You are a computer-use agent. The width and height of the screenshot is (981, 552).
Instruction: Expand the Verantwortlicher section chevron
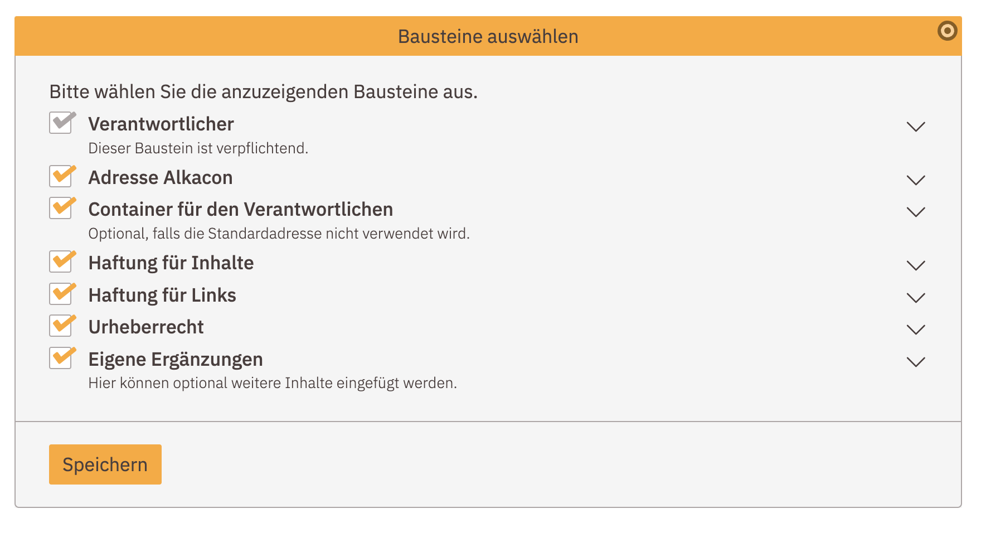915,127
